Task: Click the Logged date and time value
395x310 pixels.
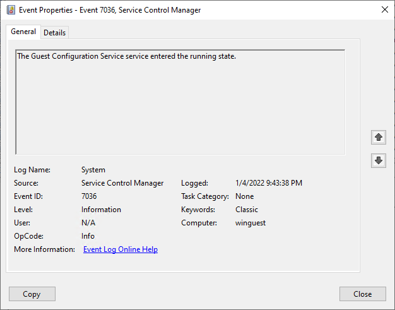Action: point(268,183)
